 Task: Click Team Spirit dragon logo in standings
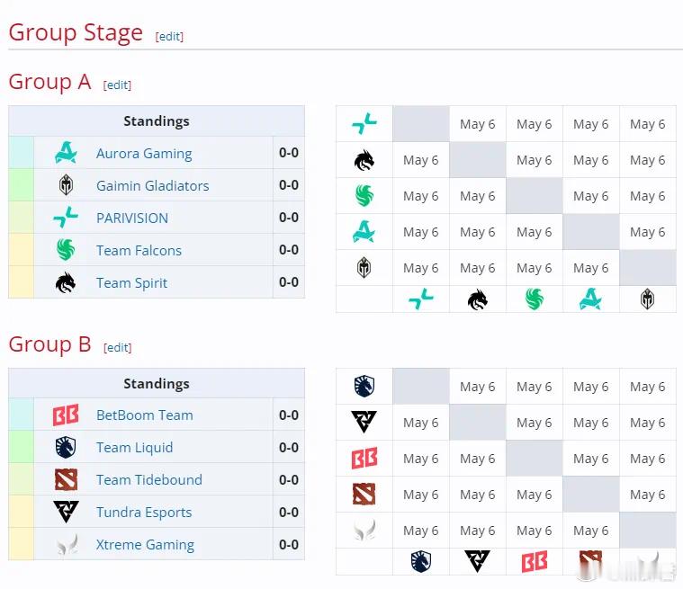66,282
